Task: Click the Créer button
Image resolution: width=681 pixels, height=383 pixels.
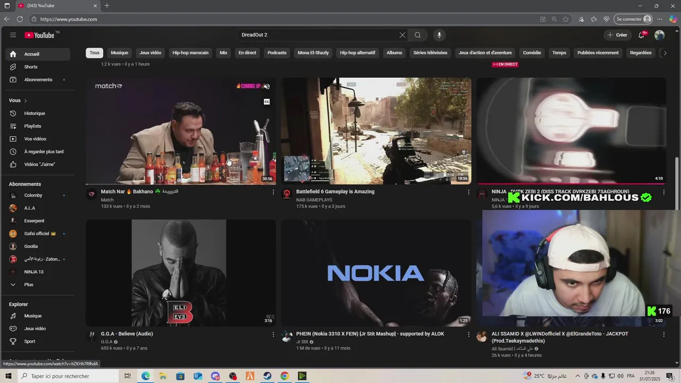Action: click(617, 35)
